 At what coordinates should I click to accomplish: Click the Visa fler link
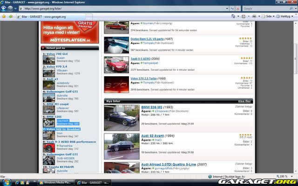[x=244, y=101]
